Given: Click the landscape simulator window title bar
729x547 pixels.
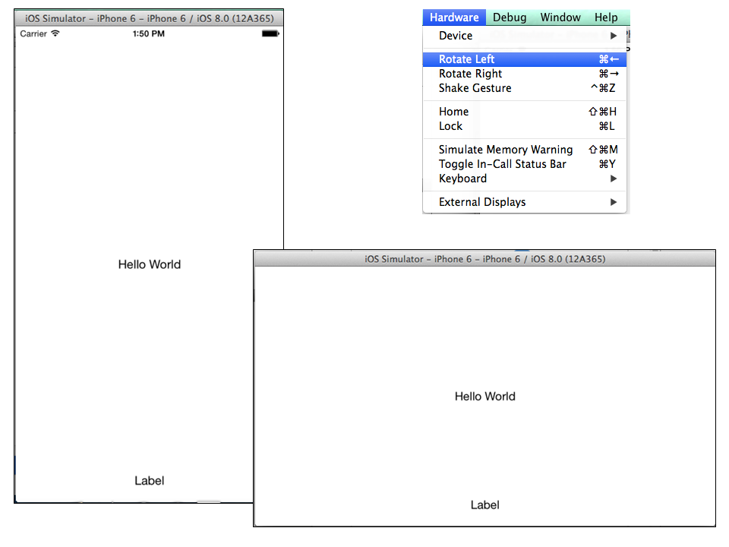Looking at the screenshot, I should [x=484, y=259].
